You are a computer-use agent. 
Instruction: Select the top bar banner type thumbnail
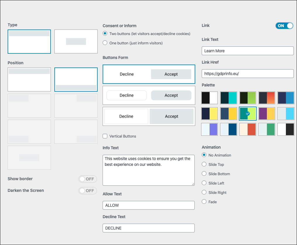pyautogui.click(x=29, y=41)
